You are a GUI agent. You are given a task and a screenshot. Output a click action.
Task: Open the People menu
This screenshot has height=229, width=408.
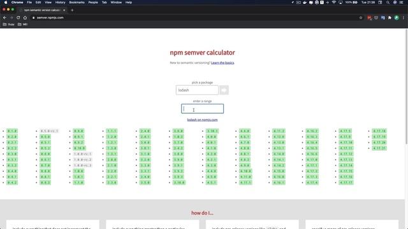click(93, 3)
